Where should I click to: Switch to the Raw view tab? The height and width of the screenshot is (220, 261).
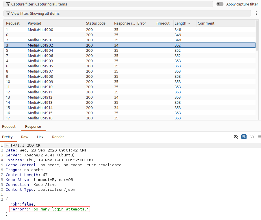25,137
